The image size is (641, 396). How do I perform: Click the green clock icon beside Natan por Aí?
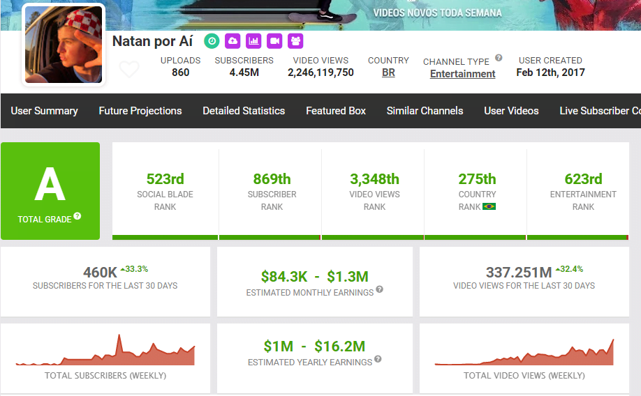212,41
